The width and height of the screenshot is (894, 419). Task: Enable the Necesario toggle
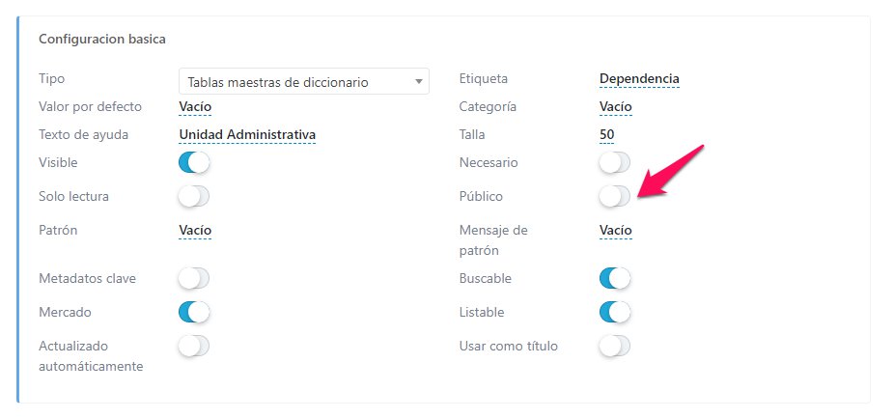[x=614, y=162]
